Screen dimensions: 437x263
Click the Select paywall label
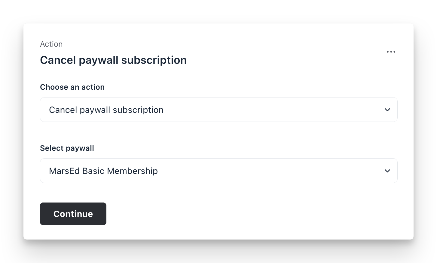pyautogui.click(x=67, y=148)
